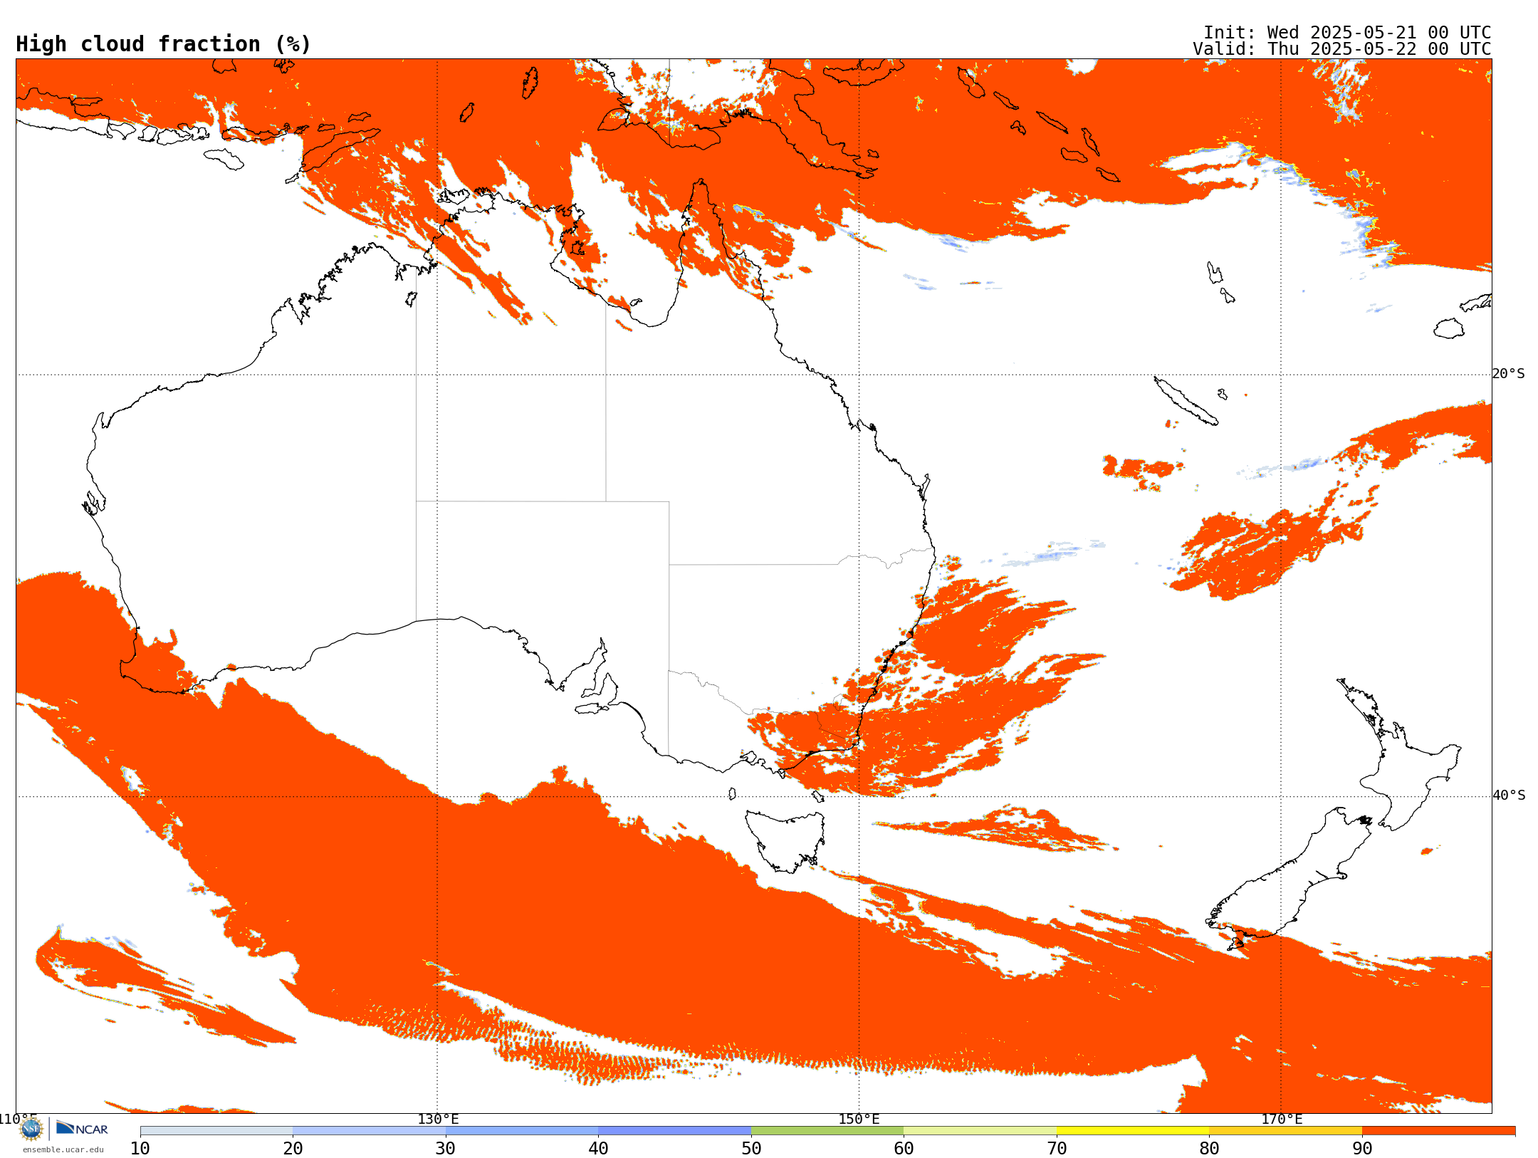Click the 130°E longitude label
The height and width of the screenshot is (1158, 1538).
point(438,1119)
